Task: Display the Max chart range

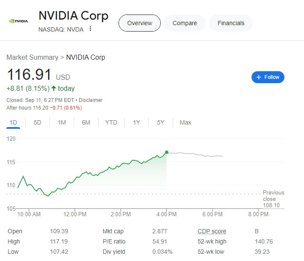Action: point(185,123)
